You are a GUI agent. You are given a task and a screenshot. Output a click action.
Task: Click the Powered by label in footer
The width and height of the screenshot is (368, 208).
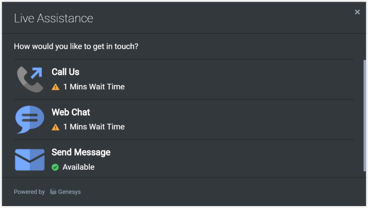(29, 192)
